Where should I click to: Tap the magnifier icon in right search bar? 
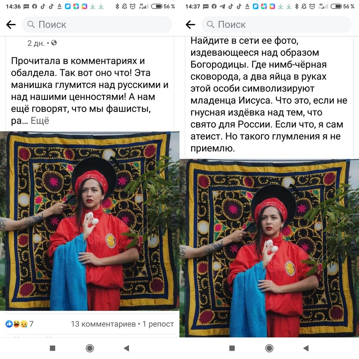pos(210,24)
